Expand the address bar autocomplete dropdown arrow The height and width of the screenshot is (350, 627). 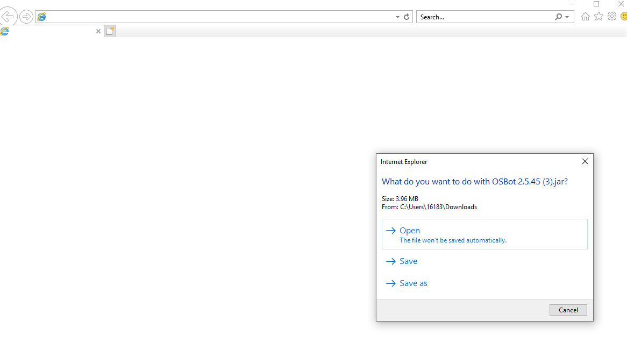(397, 17)
